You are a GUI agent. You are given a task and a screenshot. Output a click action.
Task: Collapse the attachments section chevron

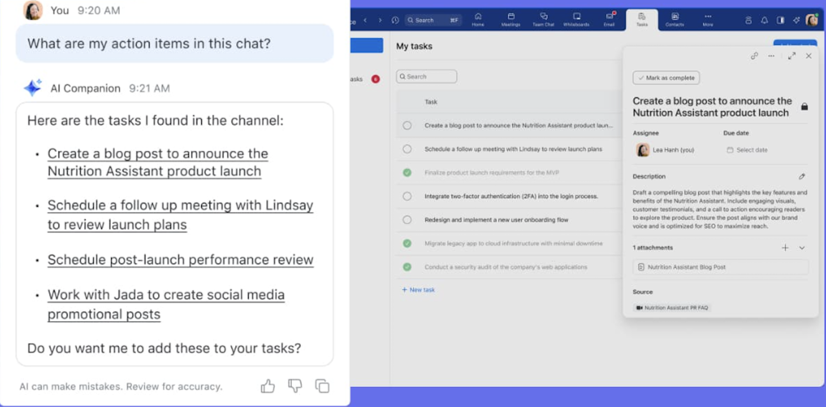click(802, 248)
